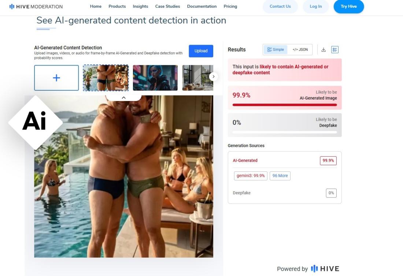
Task: Show next sample thumbnails with right chevron
Action: (213, 77)
